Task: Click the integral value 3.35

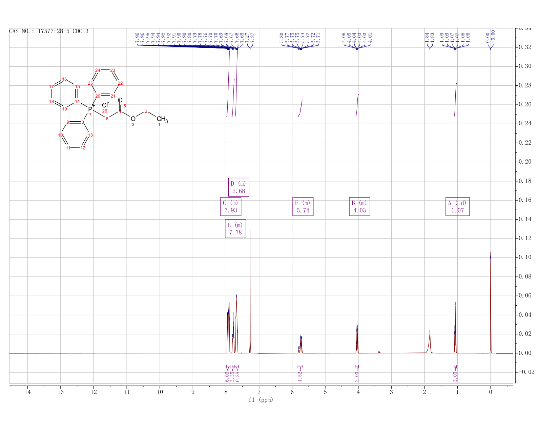Action: (x=232, y=376)
